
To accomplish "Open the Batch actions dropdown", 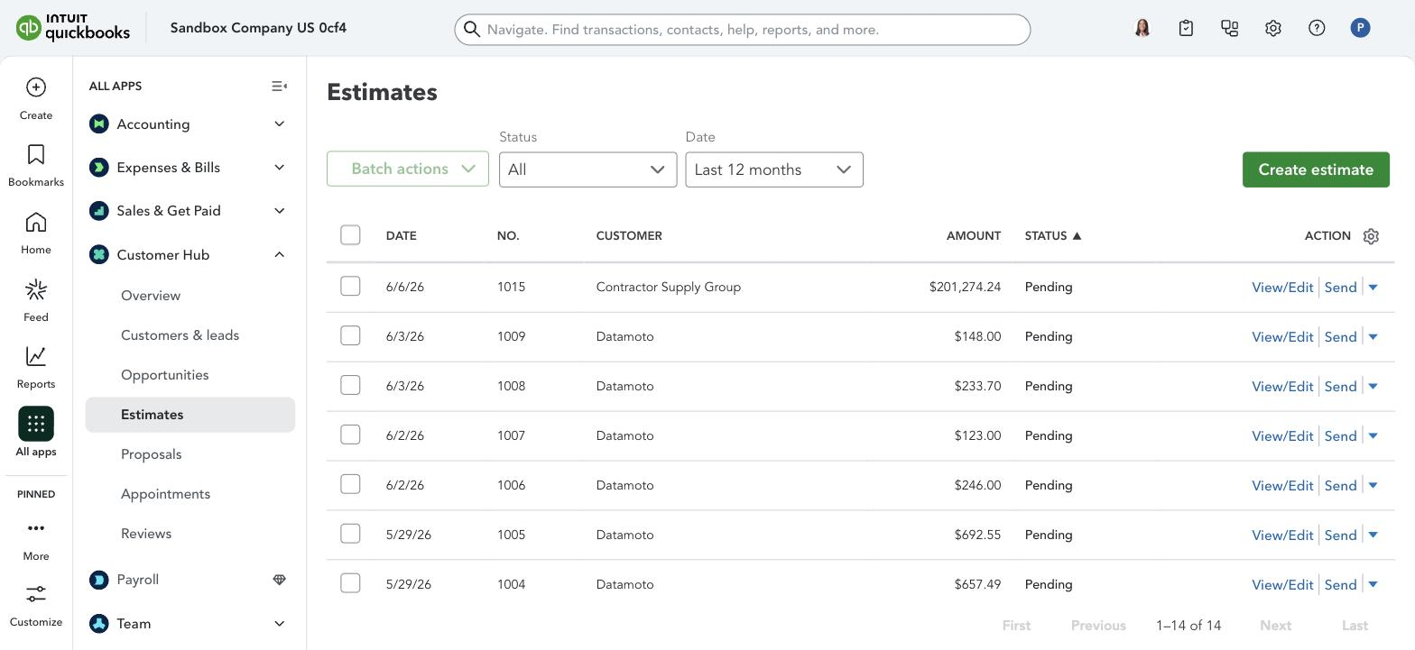I will point(408,169).
